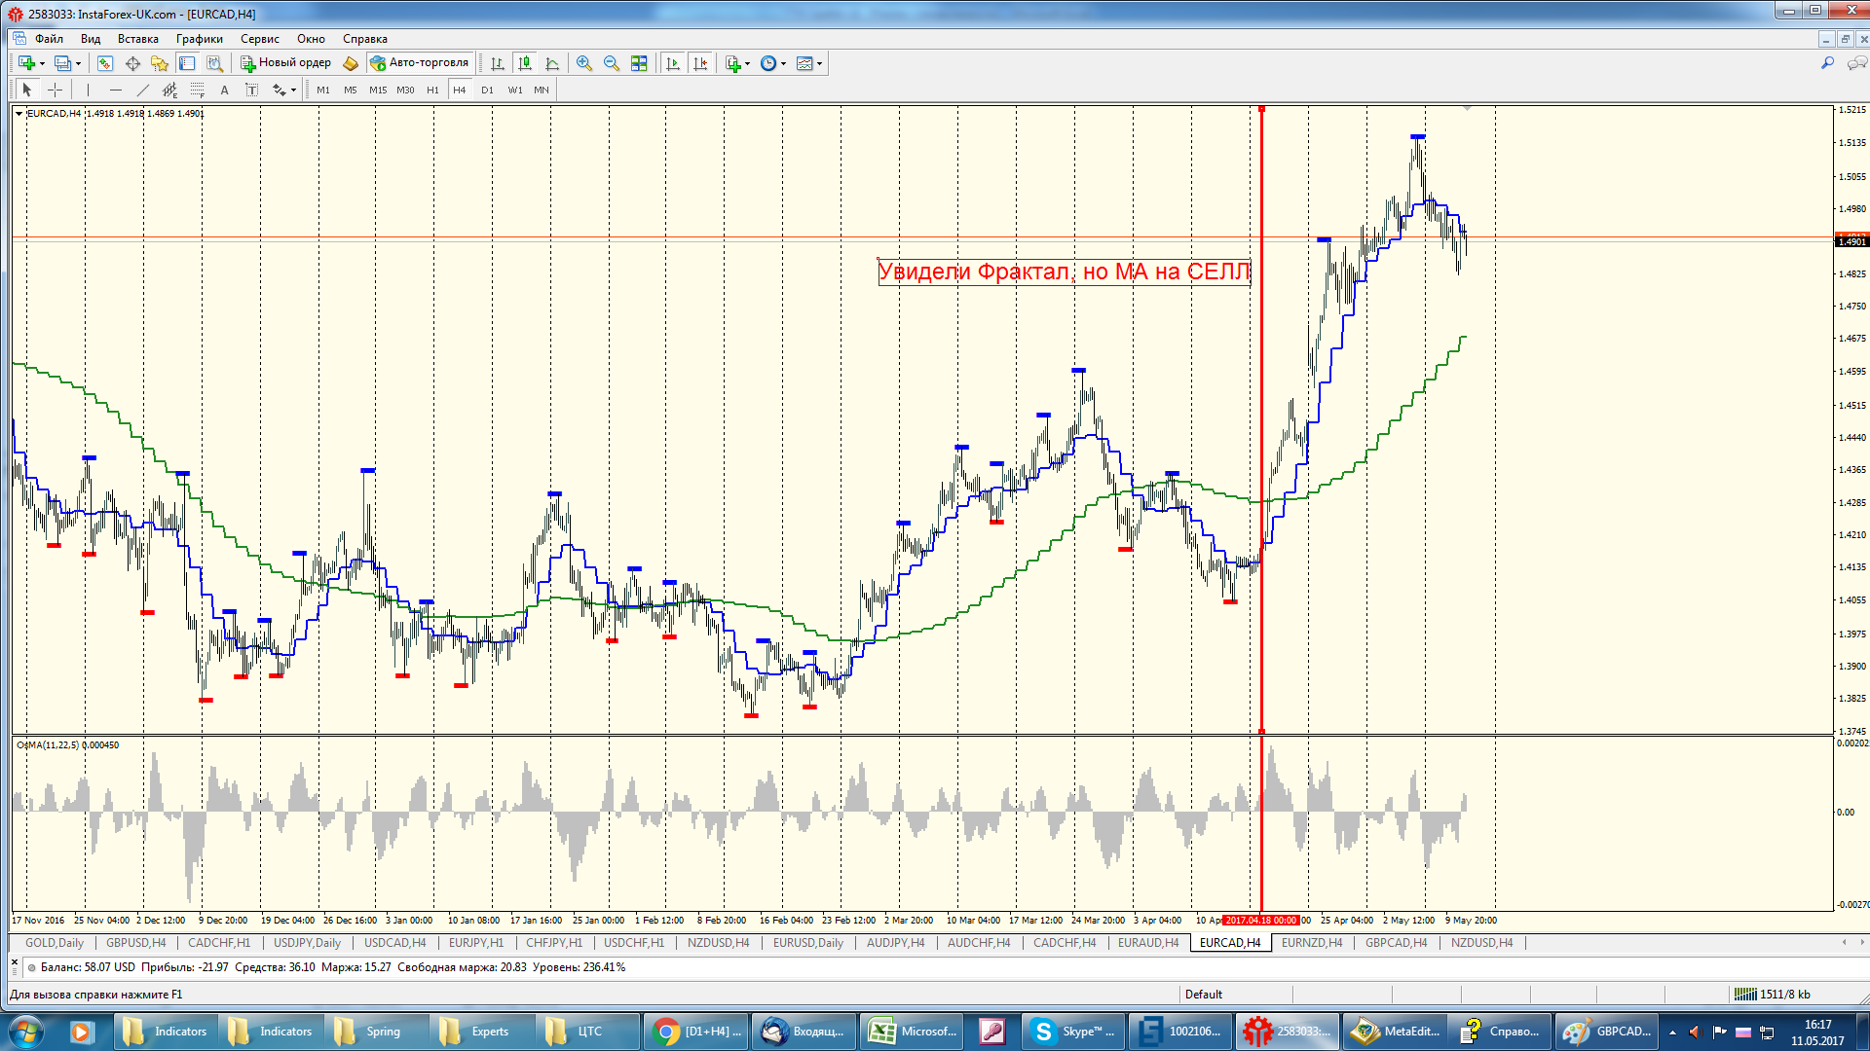Select the horizontal line drawing tool

(x=115, y=90)
